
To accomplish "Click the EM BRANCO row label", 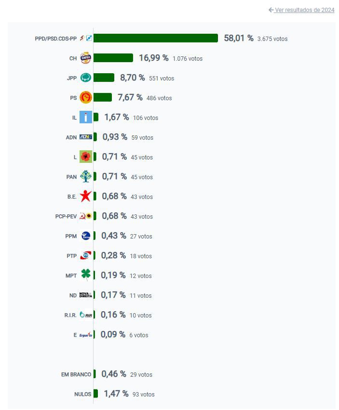I will (x=76, y=374).
